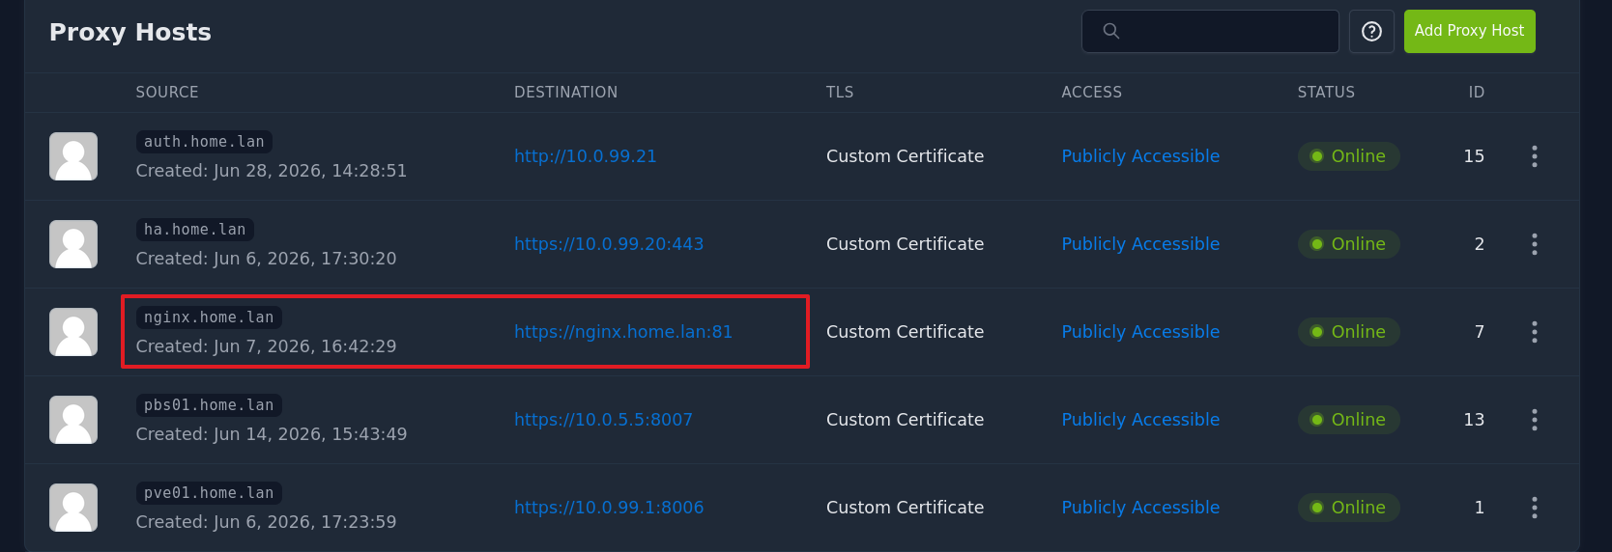Click the avatar icon for nginx.home.lan
Screen dimensions: 1612x552
73,332
